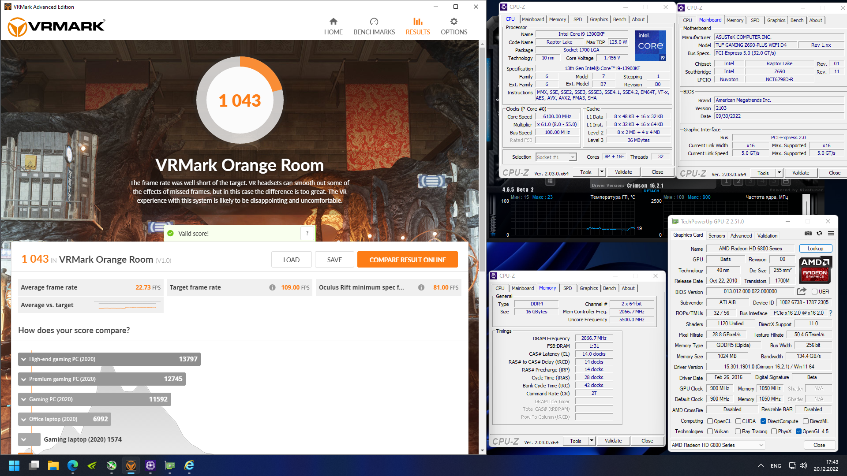Toggle the OpenGL 4.5 checkbox
The width and height of the screenshot is (847, 476).
[x=798, y=431]
